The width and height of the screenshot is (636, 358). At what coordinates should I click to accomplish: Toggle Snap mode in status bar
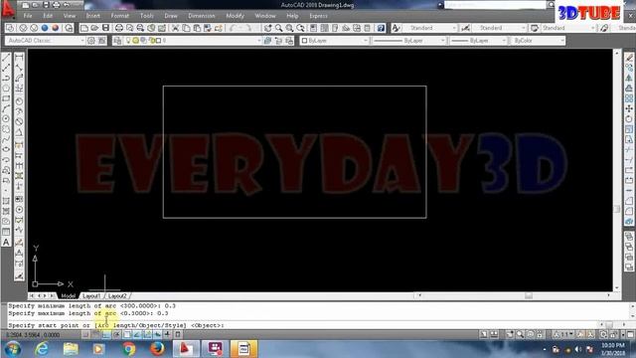[x=85, y=334]
